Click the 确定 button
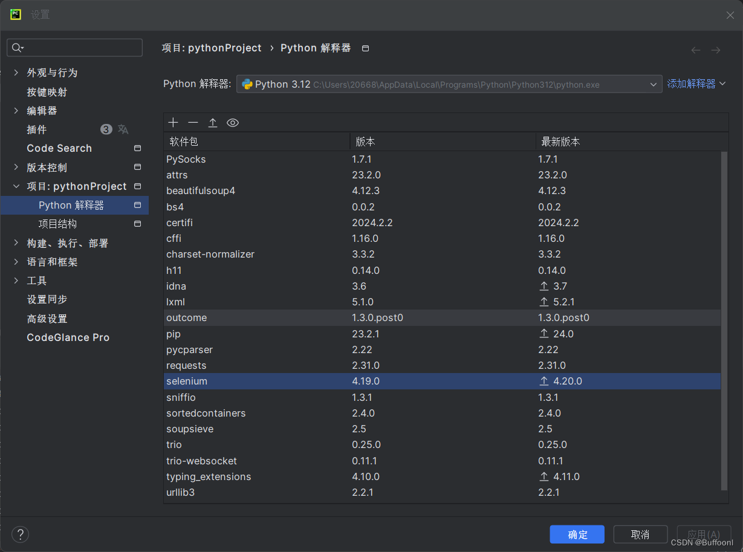The height and width of the screenshot is (552, 743). point(577,534)
